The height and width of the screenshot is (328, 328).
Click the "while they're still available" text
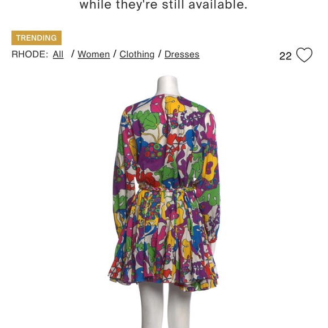tap(163, 5)
